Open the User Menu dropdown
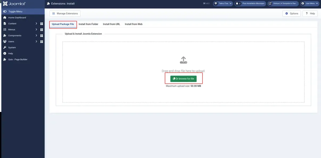Image resolution: width=321 pixels, height=158 pixels. coord(310,3)
